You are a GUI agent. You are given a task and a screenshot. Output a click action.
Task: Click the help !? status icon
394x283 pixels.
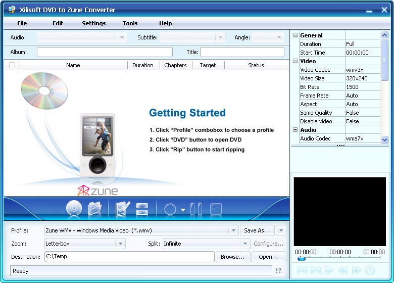pos(278,271)
